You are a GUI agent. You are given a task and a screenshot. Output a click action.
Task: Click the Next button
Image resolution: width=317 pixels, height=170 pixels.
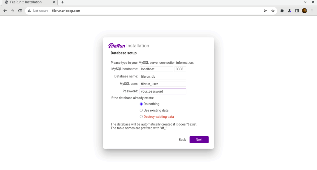coord(199,139)
